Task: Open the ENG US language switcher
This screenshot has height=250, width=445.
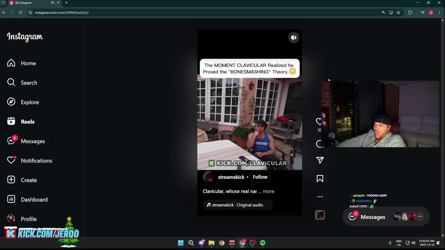Action: [399, 243]
